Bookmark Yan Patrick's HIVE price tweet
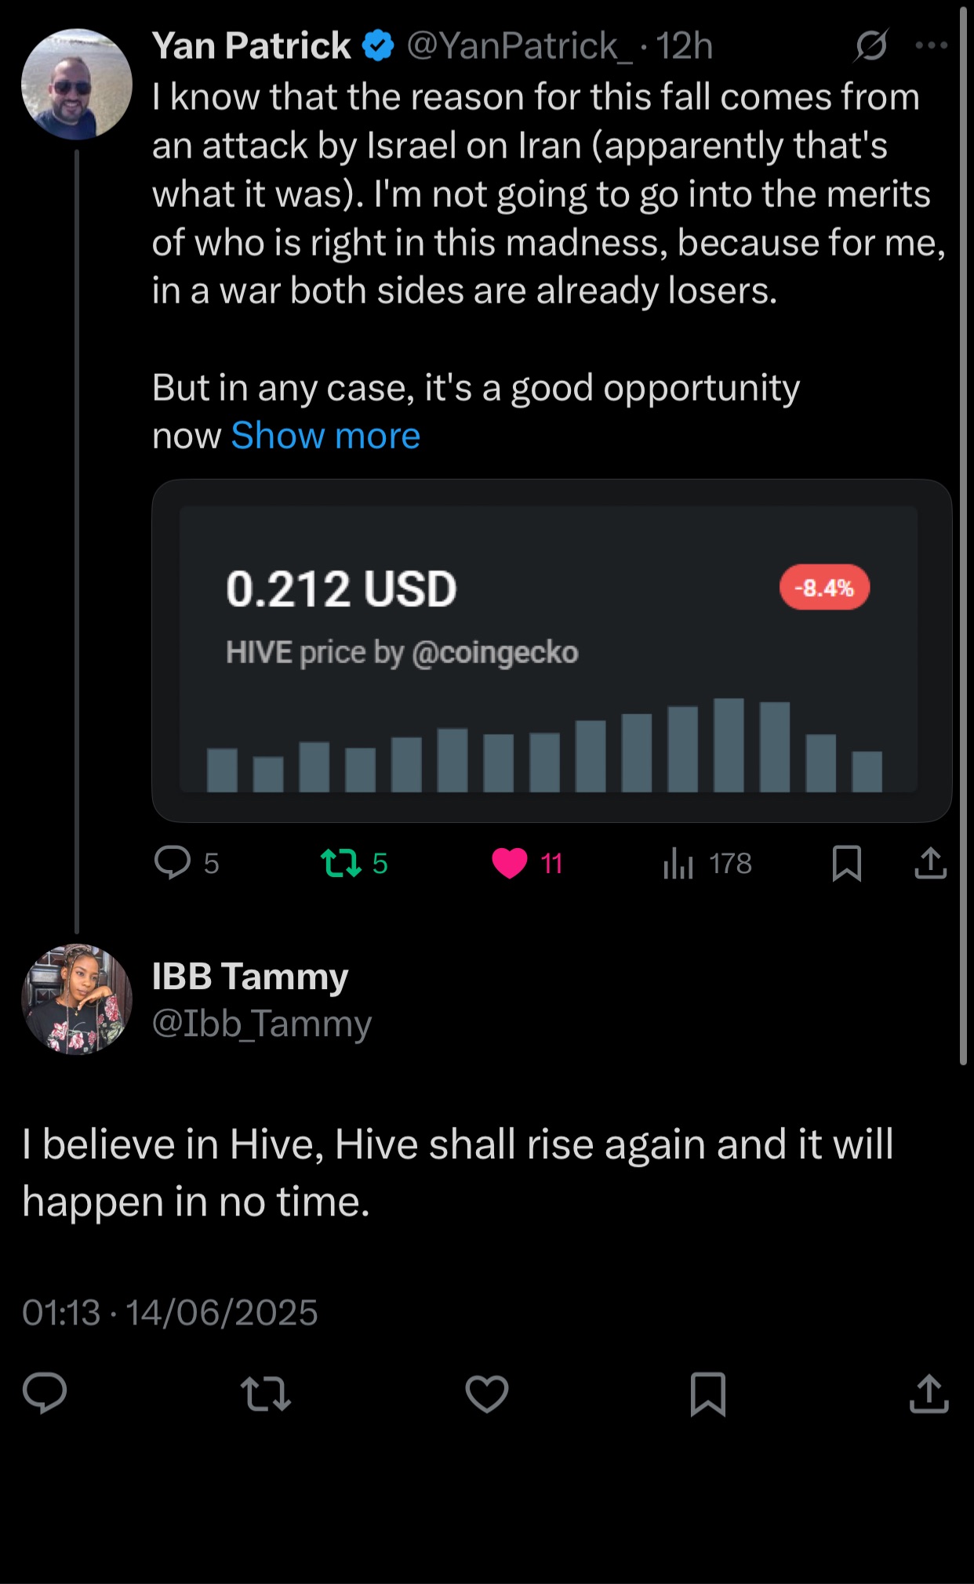 [x=847, y=863]
